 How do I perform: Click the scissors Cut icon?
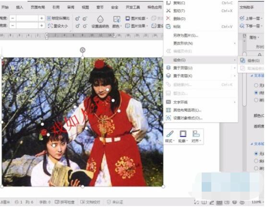(x=168, y=11)
